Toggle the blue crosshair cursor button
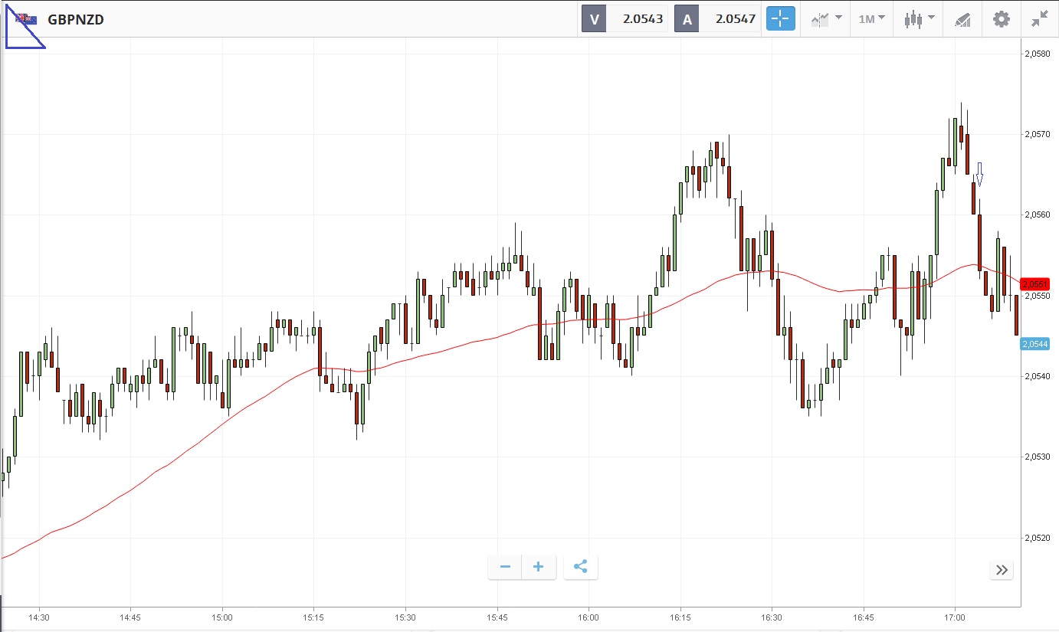Image resolution: width=1059 pixels, height=632 pixels. [781, 19]
